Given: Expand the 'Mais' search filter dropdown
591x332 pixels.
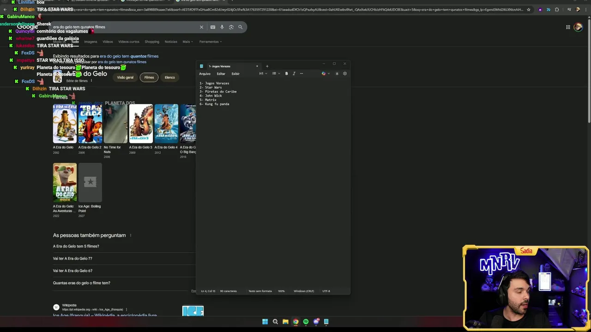Looking at the screenshot, I should click(x=187, y=41).
